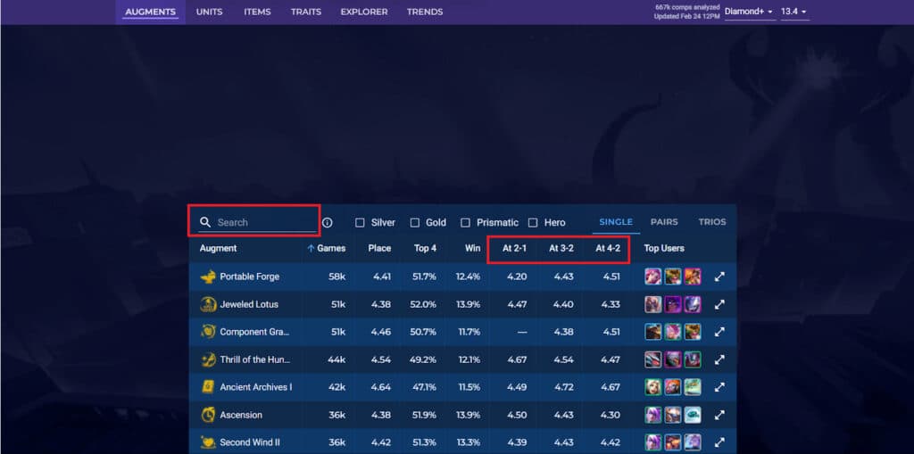Click the Portable Forge augment icon
The image size is (914, 454).
click(208, 277)
